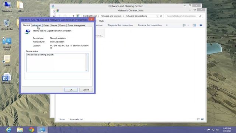Open the Help menu in Network Connections
This screenshot has height=133, width=236.
tap(102, 21)
